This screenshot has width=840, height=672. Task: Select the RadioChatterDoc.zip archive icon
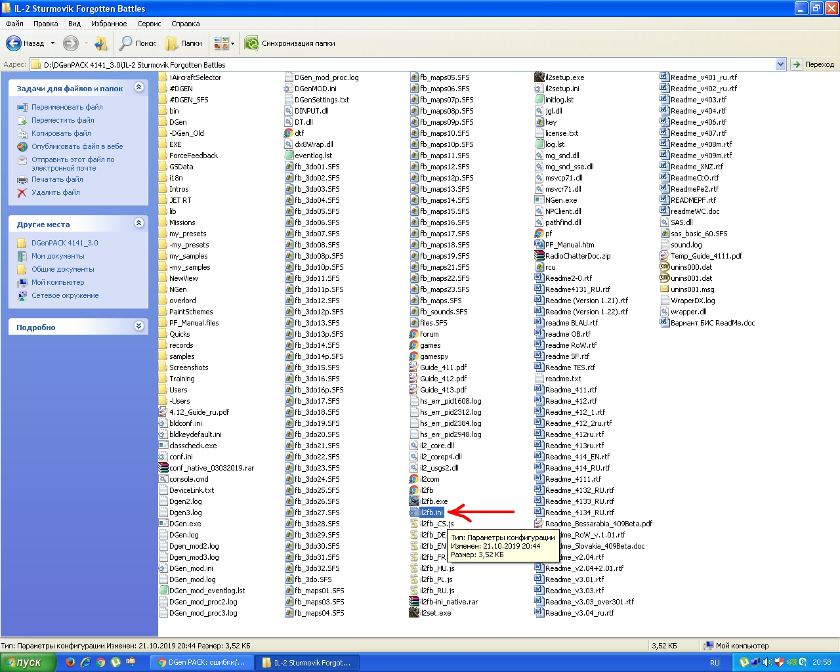tap(539, 256)
